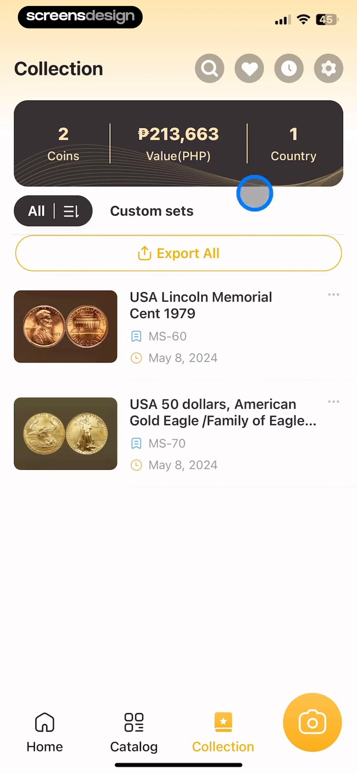Open the clock history icon

(289, 68)
